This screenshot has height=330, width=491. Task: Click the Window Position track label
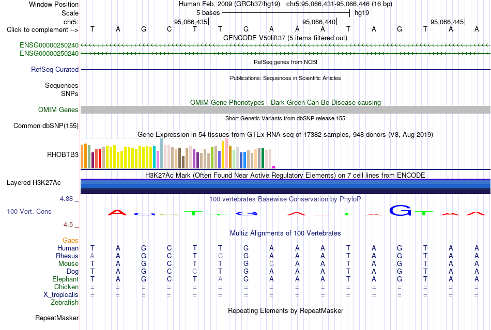pyautogui.click(x=54, y=4)
